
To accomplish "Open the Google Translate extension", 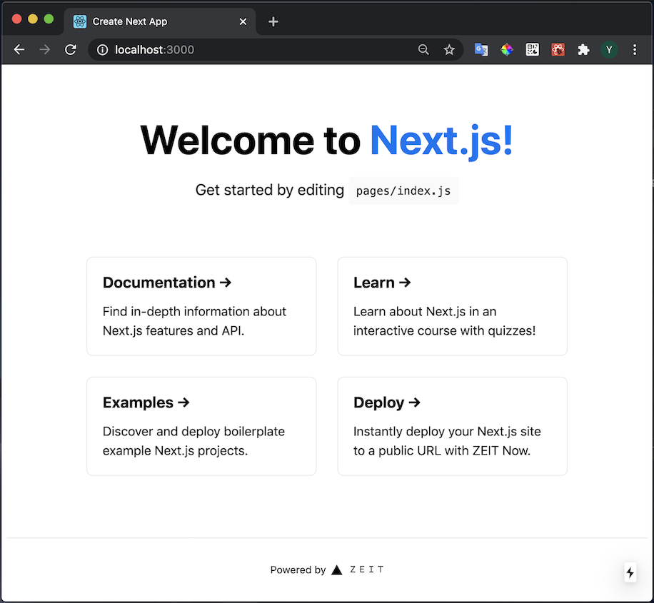I will (481, 50).
